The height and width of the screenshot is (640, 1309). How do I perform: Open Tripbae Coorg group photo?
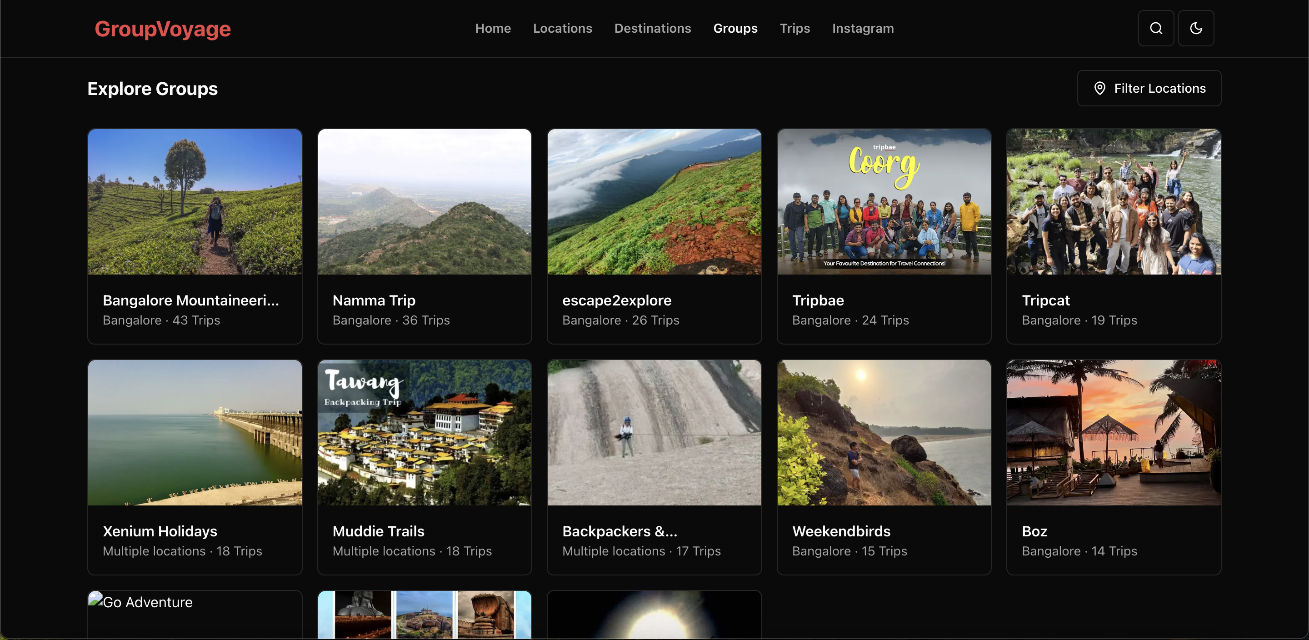coord(884,202)
